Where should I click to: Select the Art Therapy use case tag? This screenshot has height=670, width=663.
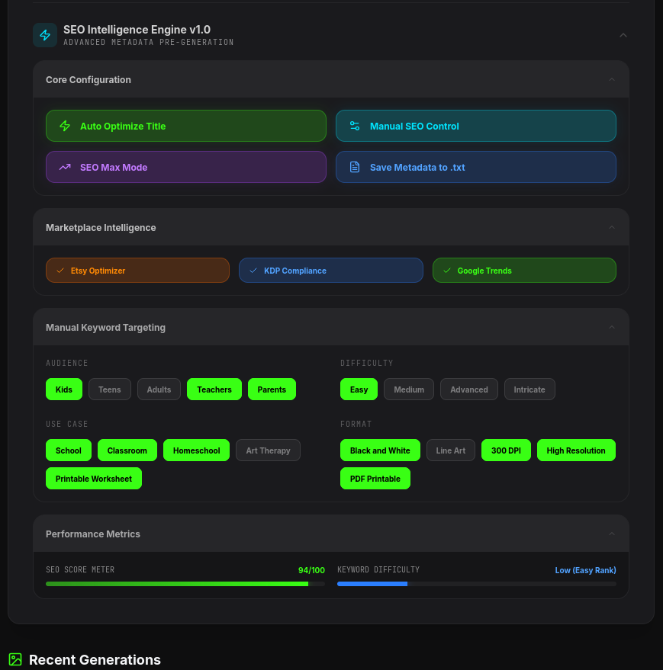(x=269, y=450)
